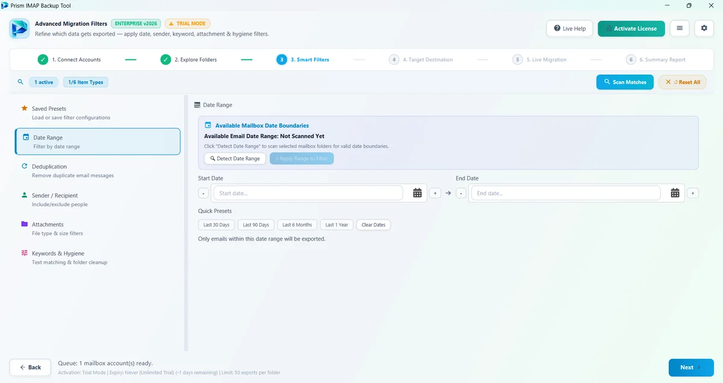Apply Last 90 Days preset

pos(256,225)
